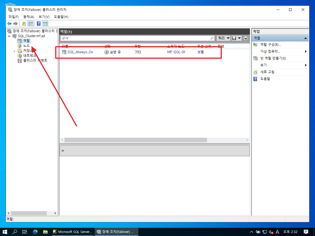Open the save query dropdown arrow

[240, 38]
